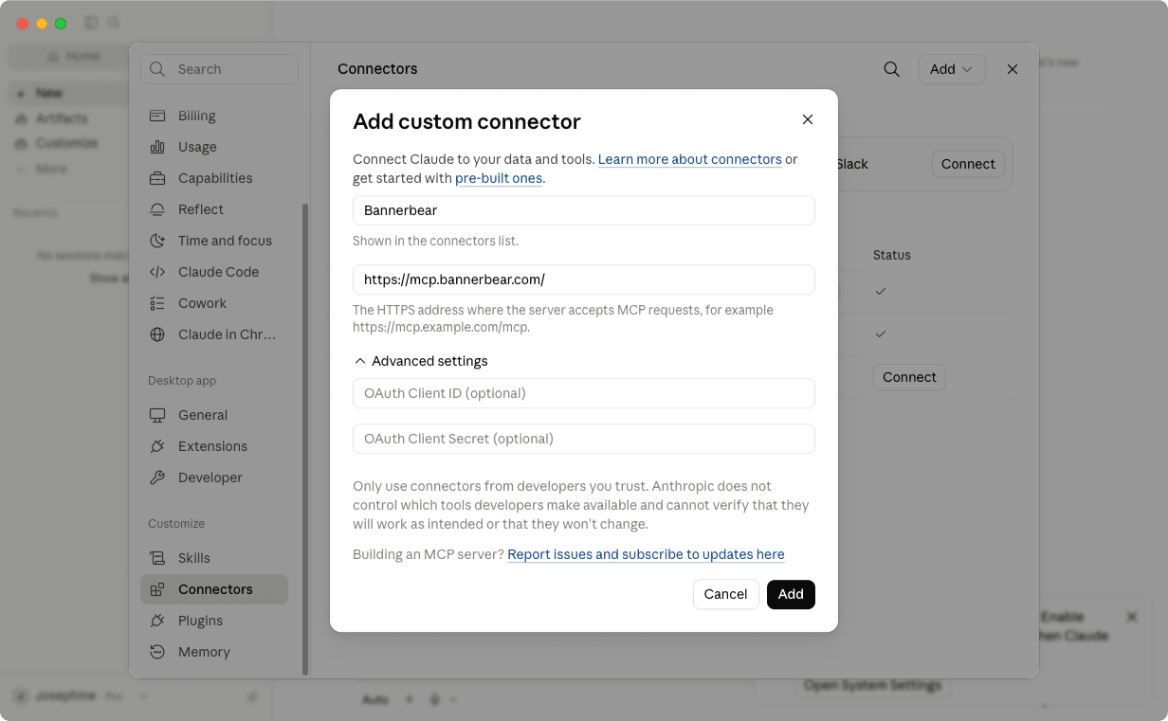Cancel adding the custom connector
The image size is (1168, 721).
725,594
